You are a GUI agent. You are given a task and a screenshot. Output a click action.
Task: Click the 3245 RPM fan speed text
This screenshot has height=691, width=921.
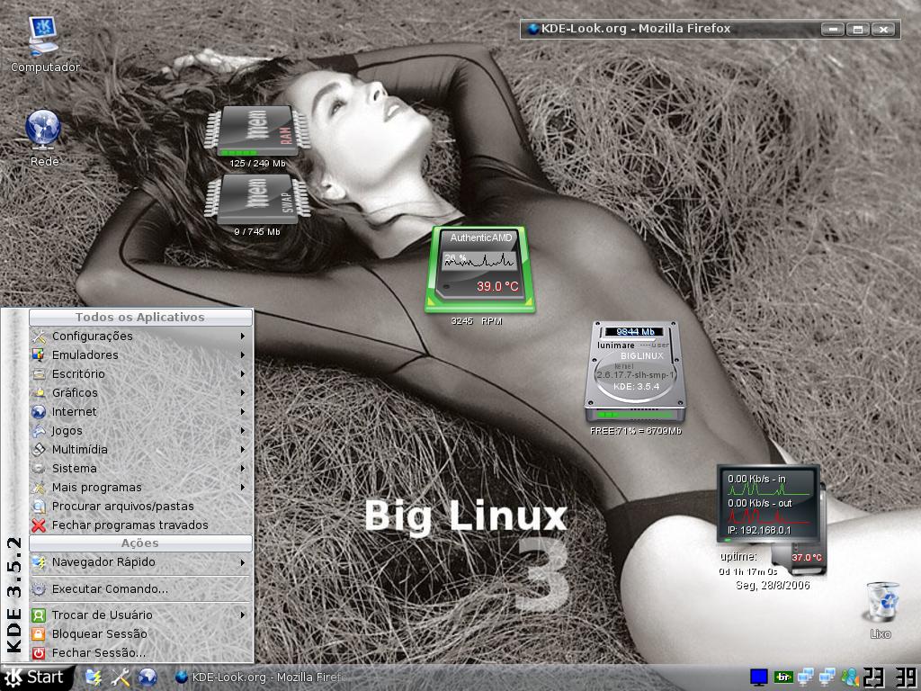coord(477,321)
